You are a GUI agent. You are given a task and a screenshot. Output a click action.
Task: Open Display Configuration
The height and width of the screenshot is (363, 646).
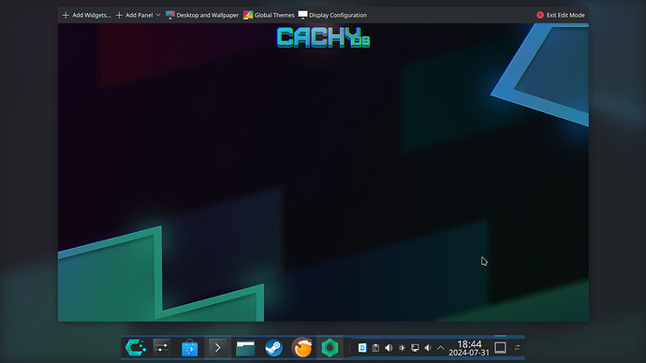[x=332, y=15]
